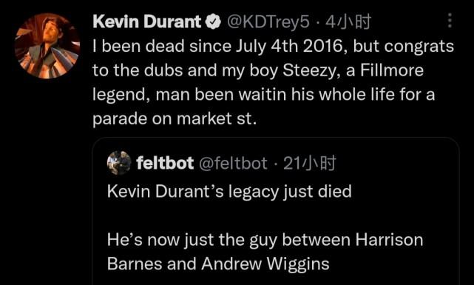Open the tweet's three-dot more options menu
474x285 pixels.
[450, 21]
